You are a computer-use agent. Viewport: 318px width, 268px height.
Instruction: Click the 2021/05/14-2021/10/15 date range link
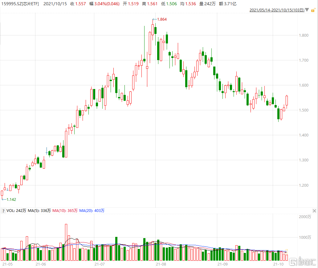(277, 10)
